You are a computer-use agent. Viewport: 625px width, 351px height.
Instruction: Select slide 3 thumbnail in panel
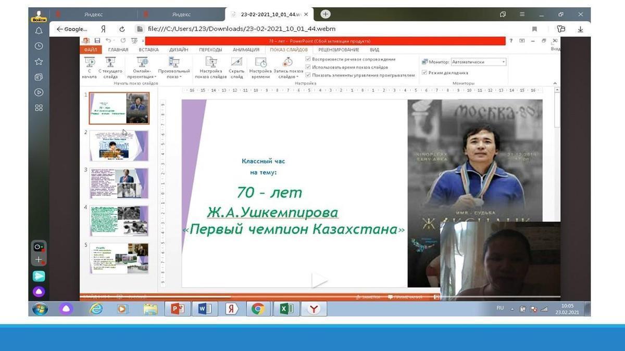119,183
